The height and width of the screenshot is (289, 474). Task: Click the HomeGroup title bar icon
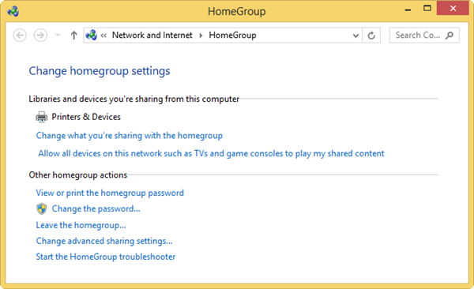(13, 12)
